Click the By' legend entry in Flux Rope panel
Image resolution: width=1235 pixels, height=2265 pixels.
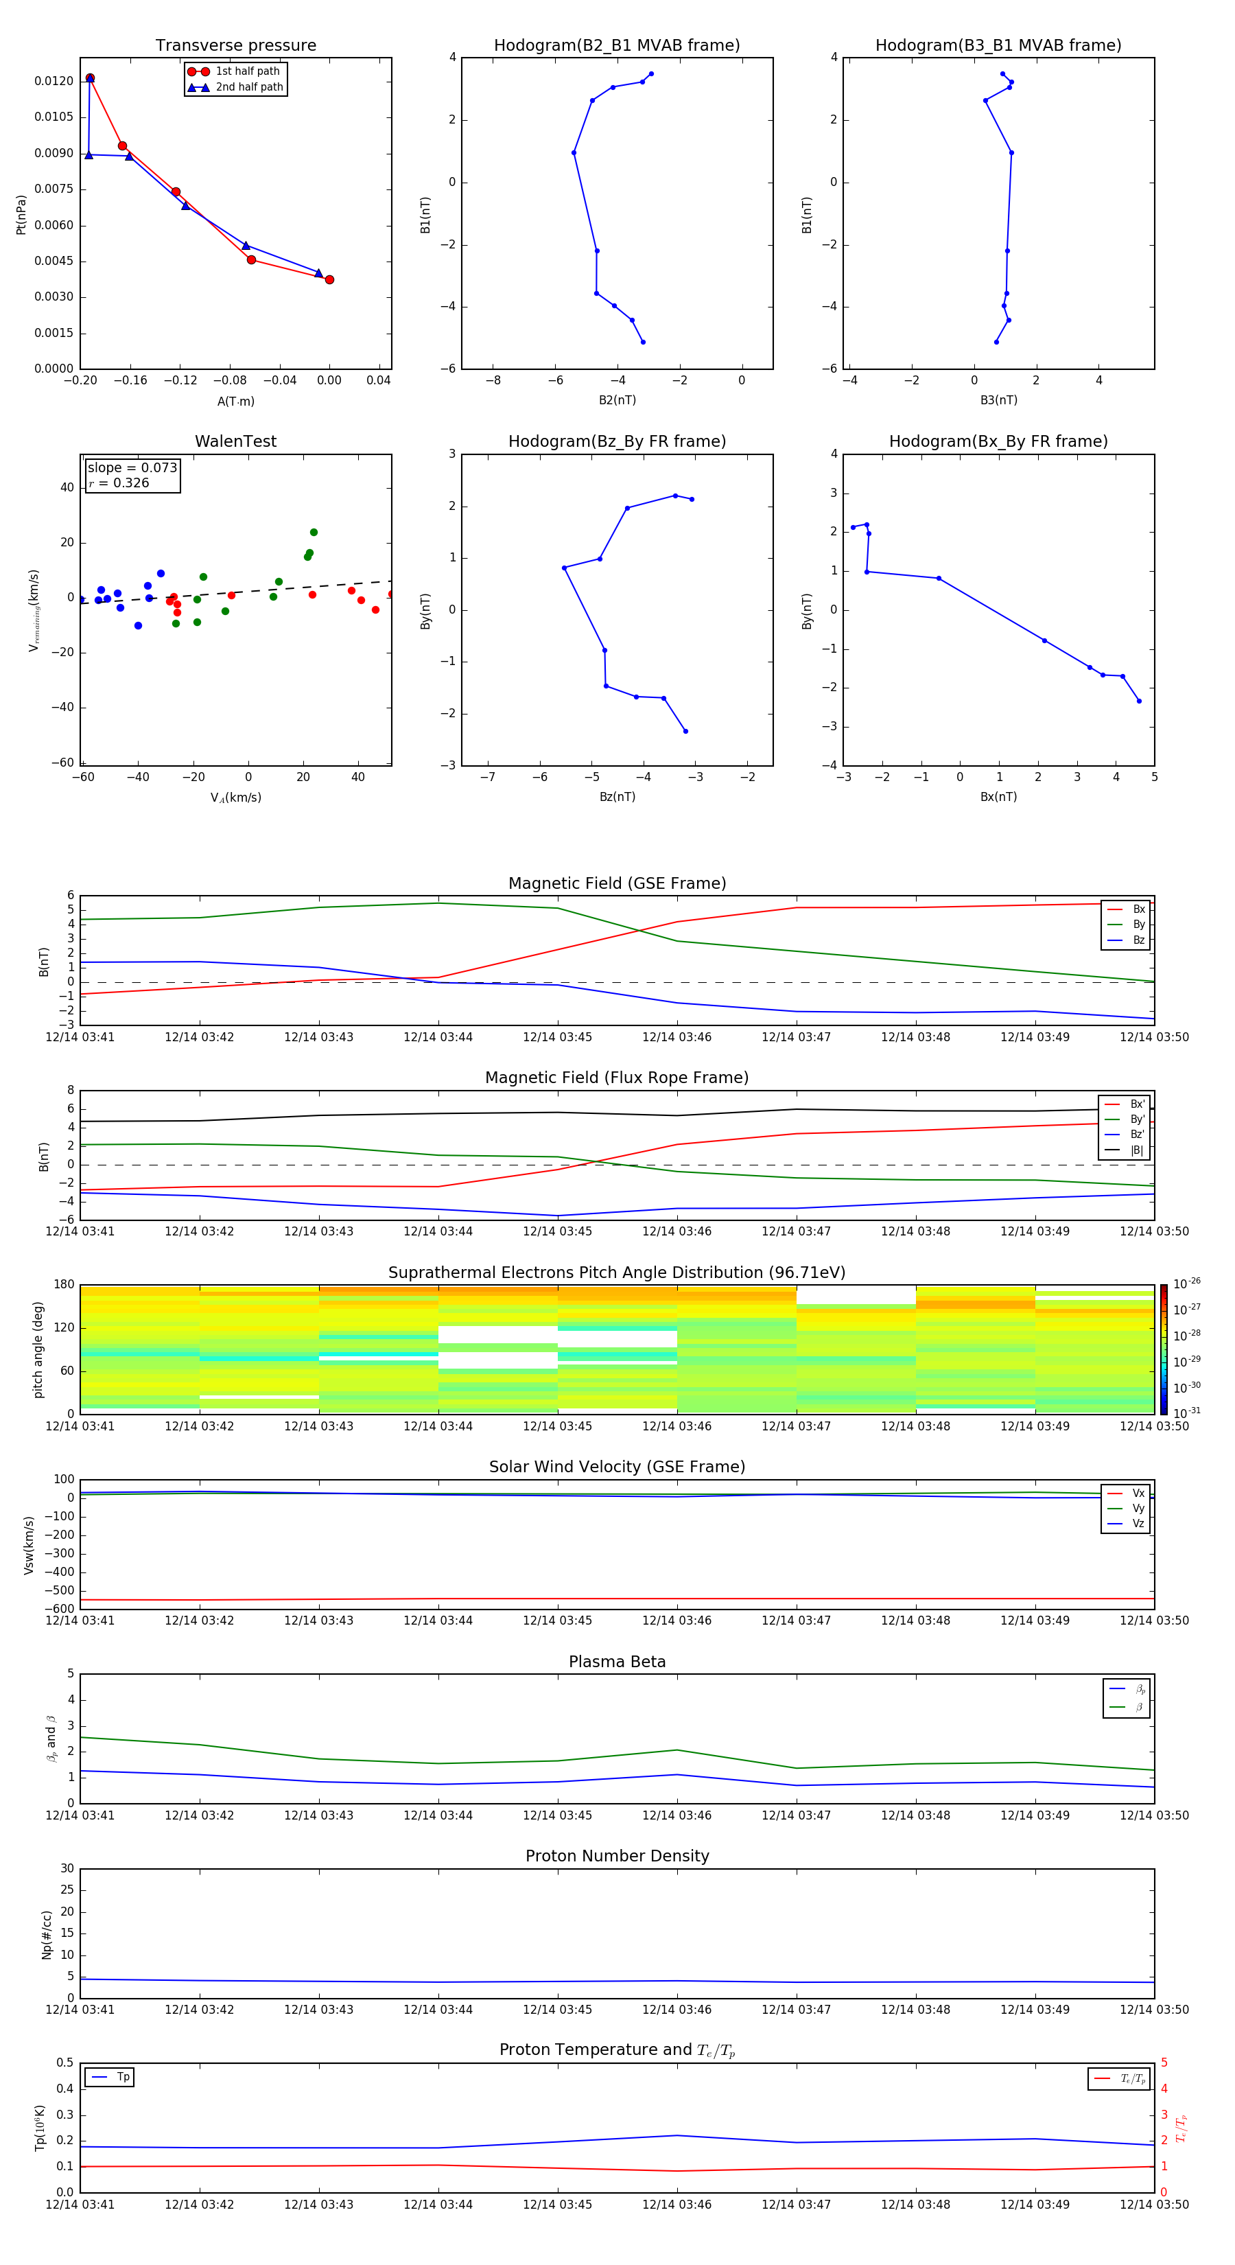click(x=1125, y=1119)
